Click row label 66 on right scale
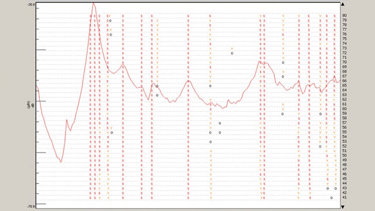 click(345, 81)
